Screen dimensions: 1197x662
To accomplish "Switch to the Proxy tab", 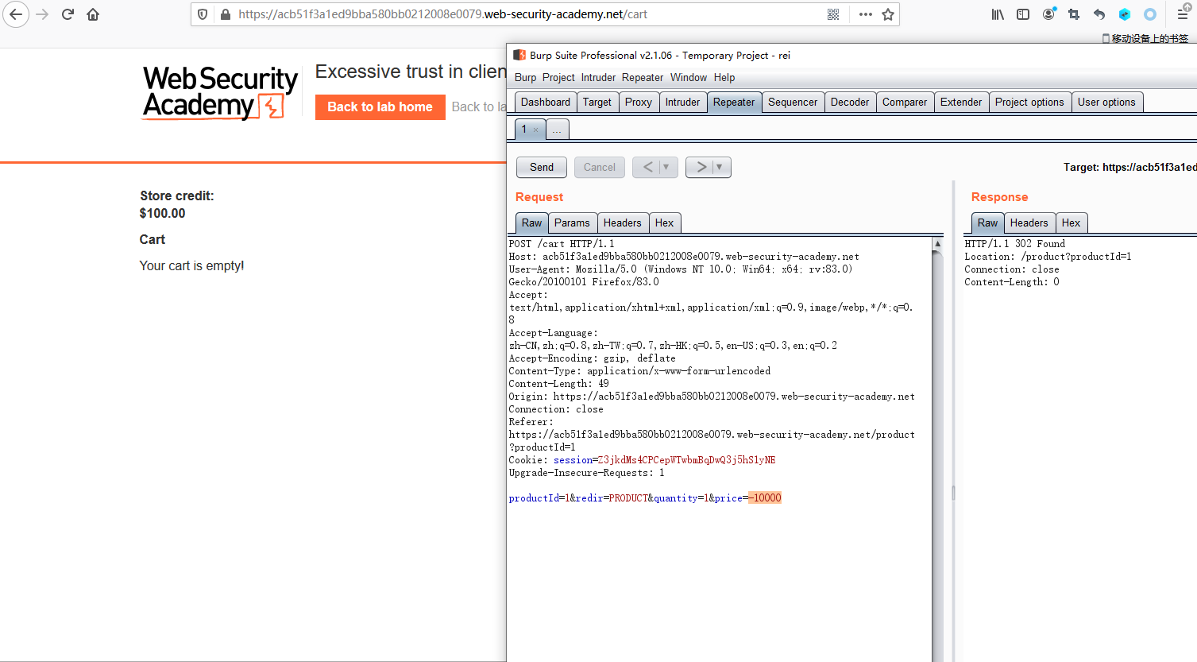I will [639, 102].
